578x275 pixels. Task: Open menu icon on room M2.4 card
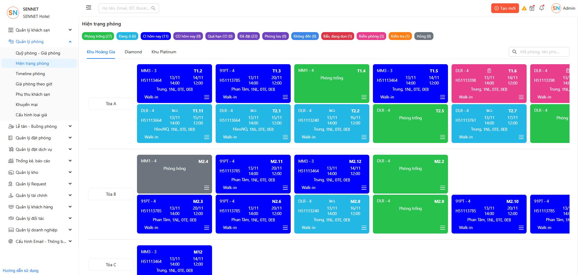[x=207, y=188]
